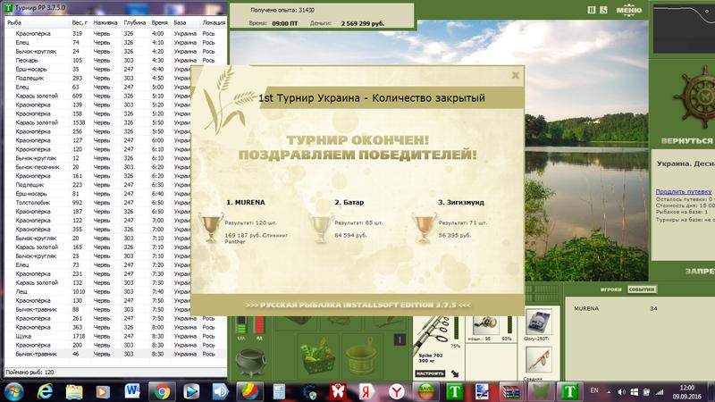Show hidden tray icons arrow
This screenshot has width=715, height=402.
tap(609, 391)
